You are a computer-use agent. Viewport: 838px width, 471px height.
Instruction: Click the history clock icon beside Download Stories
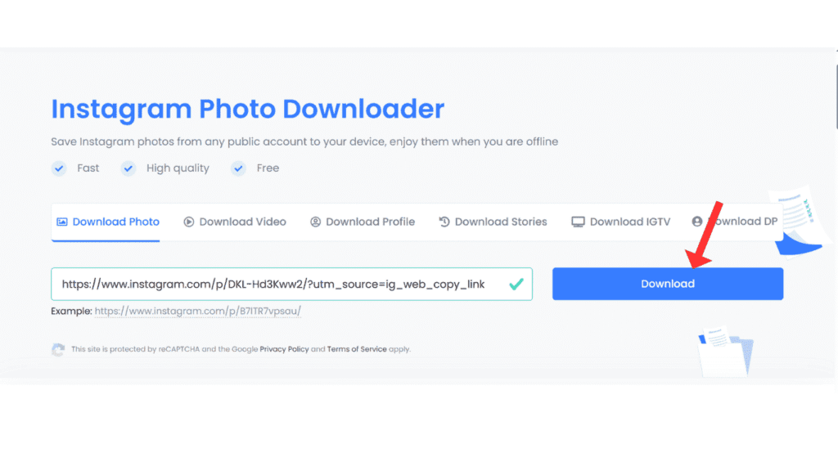pos(444,222)
